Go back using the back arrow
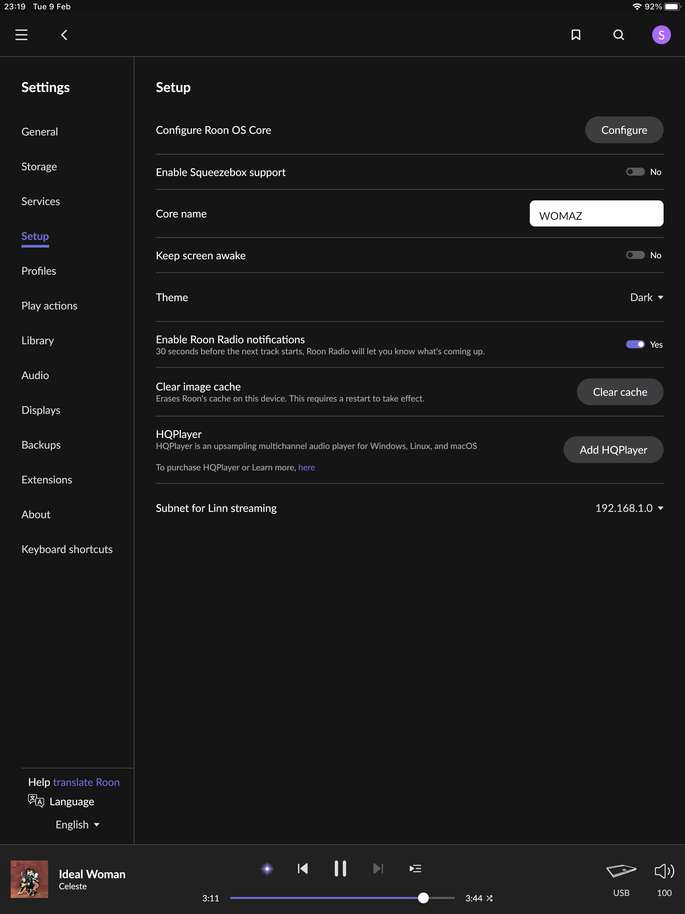This screenshot has width=685, height=914. pyautogui.click(x=64, y=35)
